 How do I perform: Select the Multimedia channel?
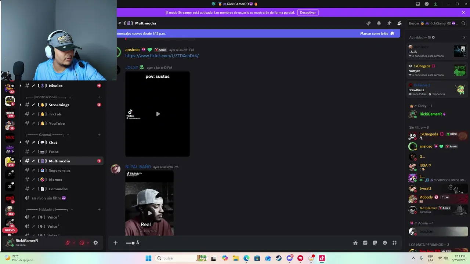62,161
